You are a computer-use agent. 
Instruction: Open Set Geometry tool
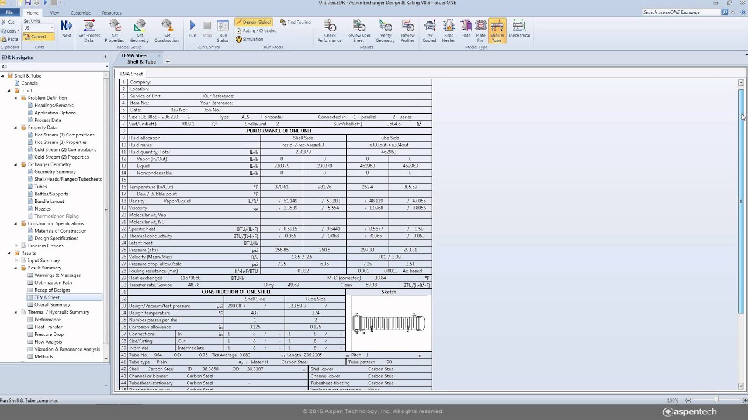[140, 31]
